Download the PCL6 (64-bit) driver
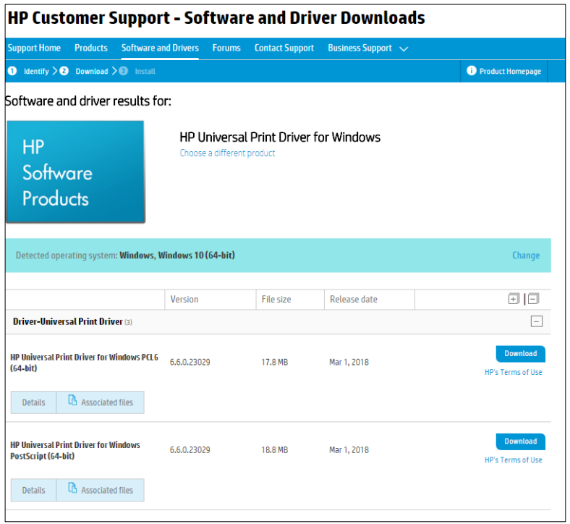Viewport: 570px width, 524px height. click(521, 353)
